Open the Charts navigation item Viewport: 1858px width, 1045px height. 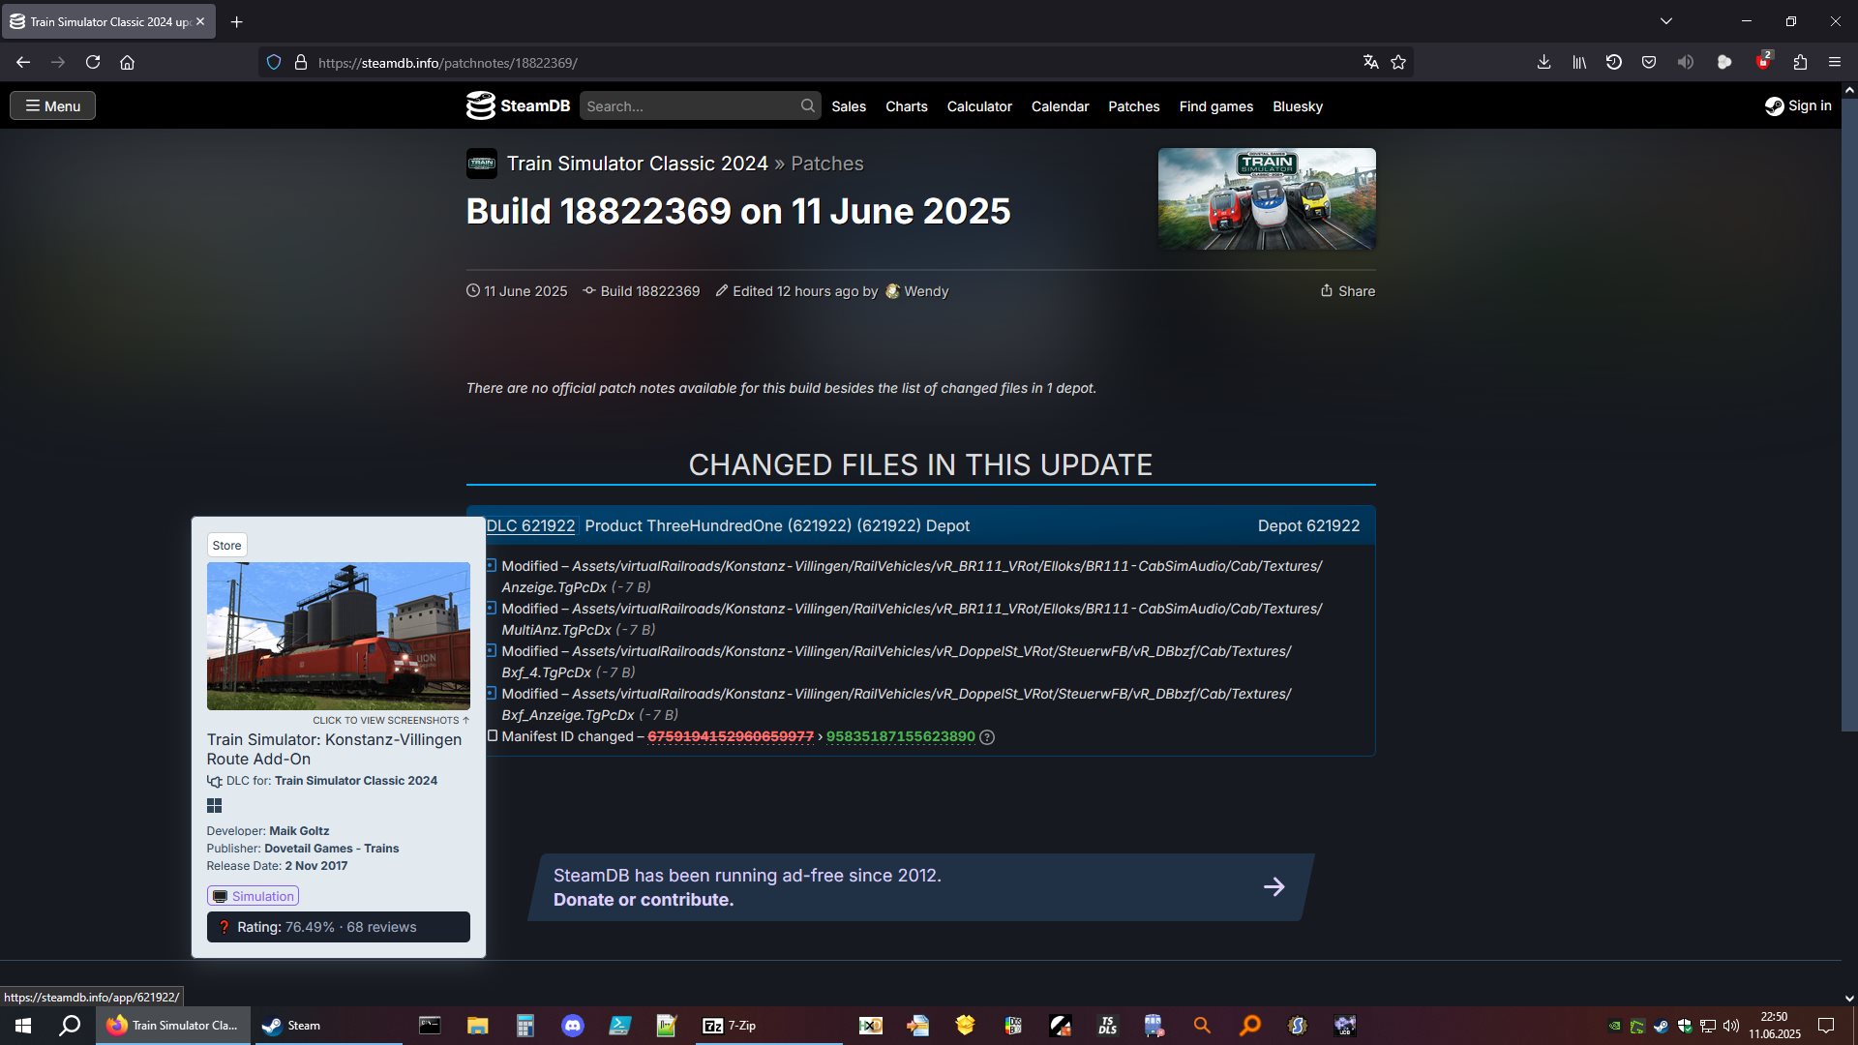906,106
